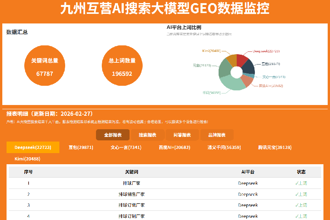330x220 pixels.
Task: Select the 百度AI+(20682) tab
Action: coord(175,147)
